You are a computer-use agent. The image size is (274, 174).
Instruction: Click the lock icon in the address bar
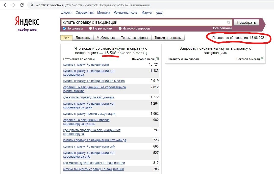(x=32, y=5)
